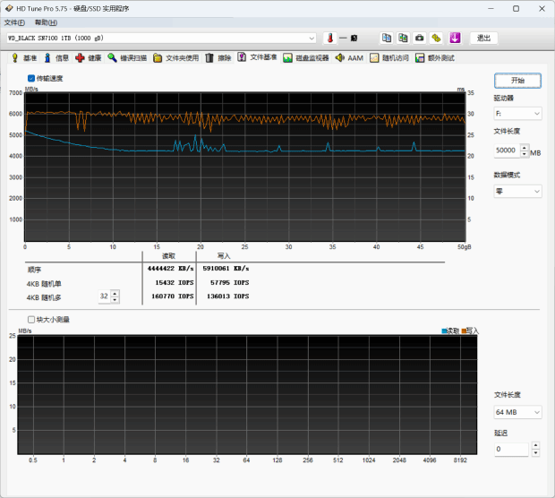Click the 4KB 随机多 row label
This screenshot has height=498, width=555.
[x=44, y=297]
